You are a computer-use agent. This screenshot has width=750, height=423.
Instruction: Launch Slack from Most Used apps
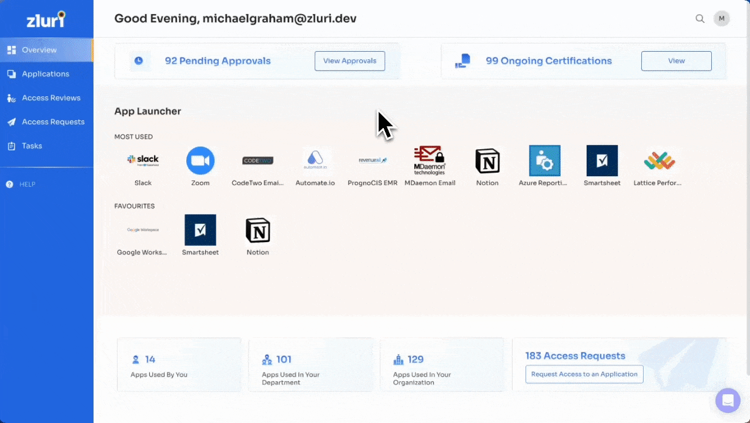coord(143,160)
